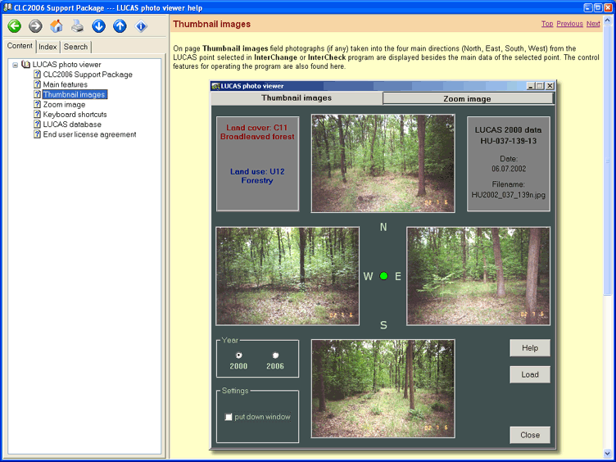The width and height of the screenshot is (616, 462).
Task: Click the Print icon in the toolbar
Action: coord(76,26)
